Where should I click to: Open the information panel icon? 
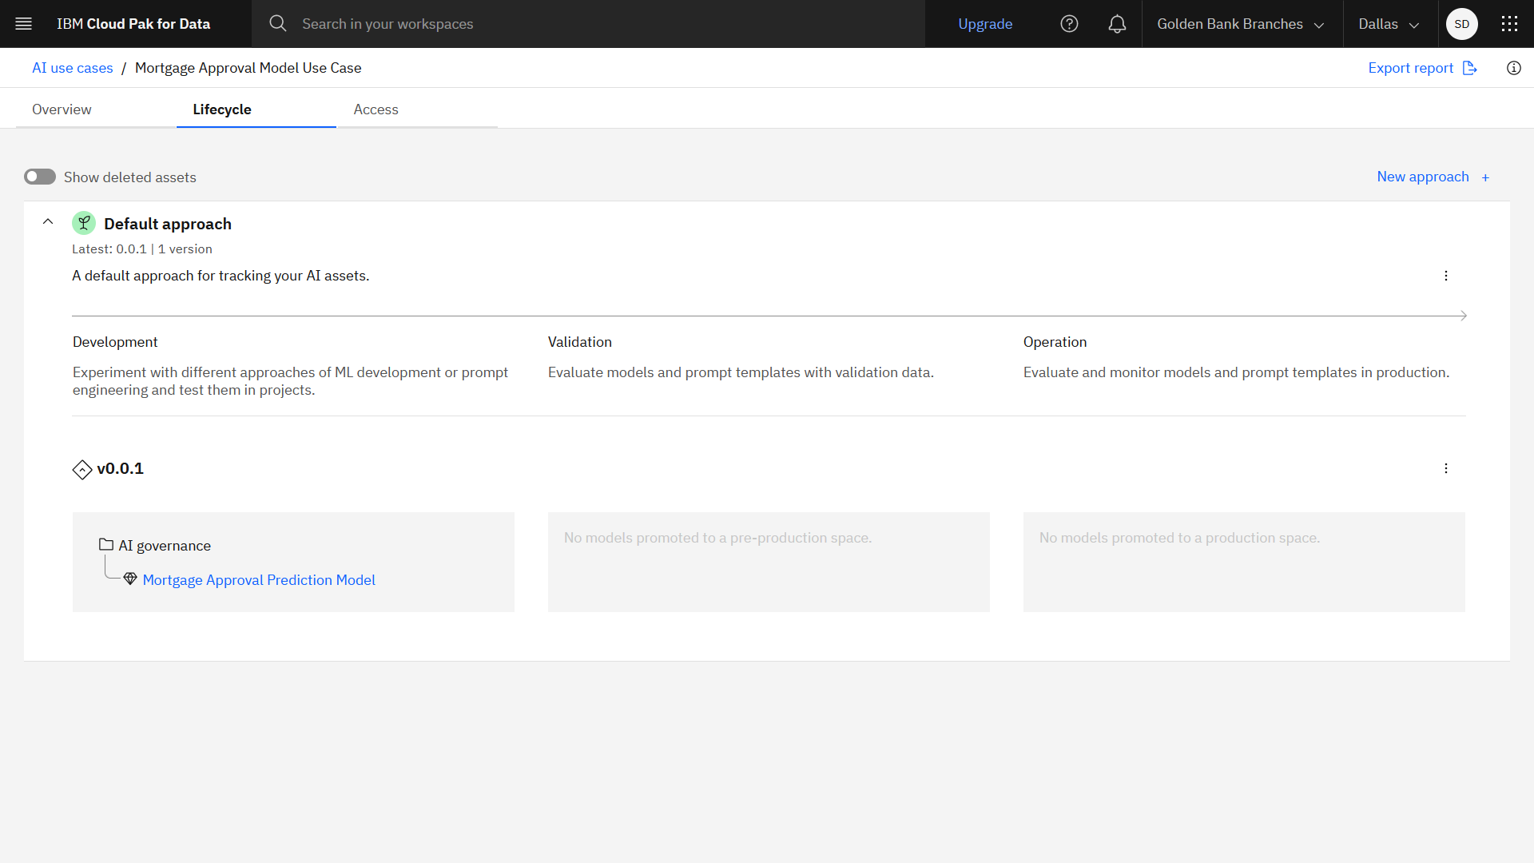pyautogui.click(x=1514, y=68)
